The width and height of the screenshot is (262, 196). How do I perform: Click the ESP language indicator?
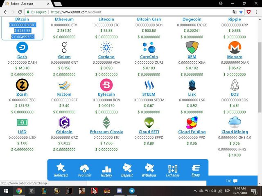(227, 191)
